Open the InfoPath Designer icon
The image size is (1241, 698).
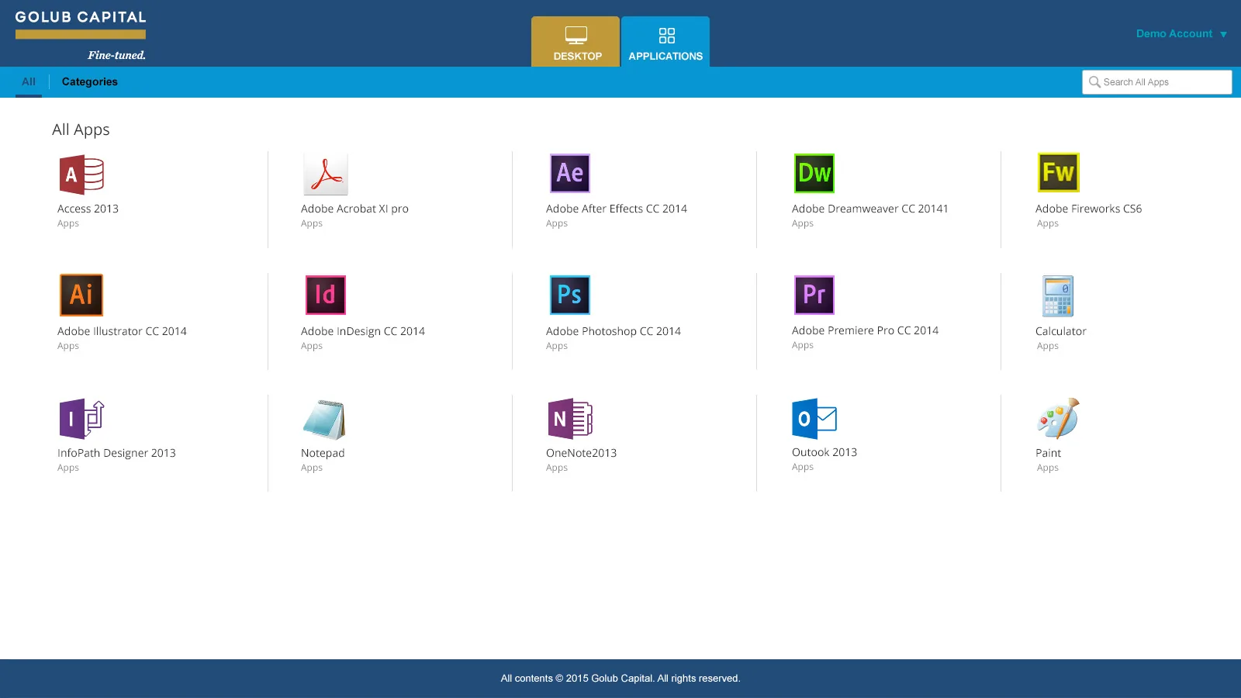(x=81, y=419)
